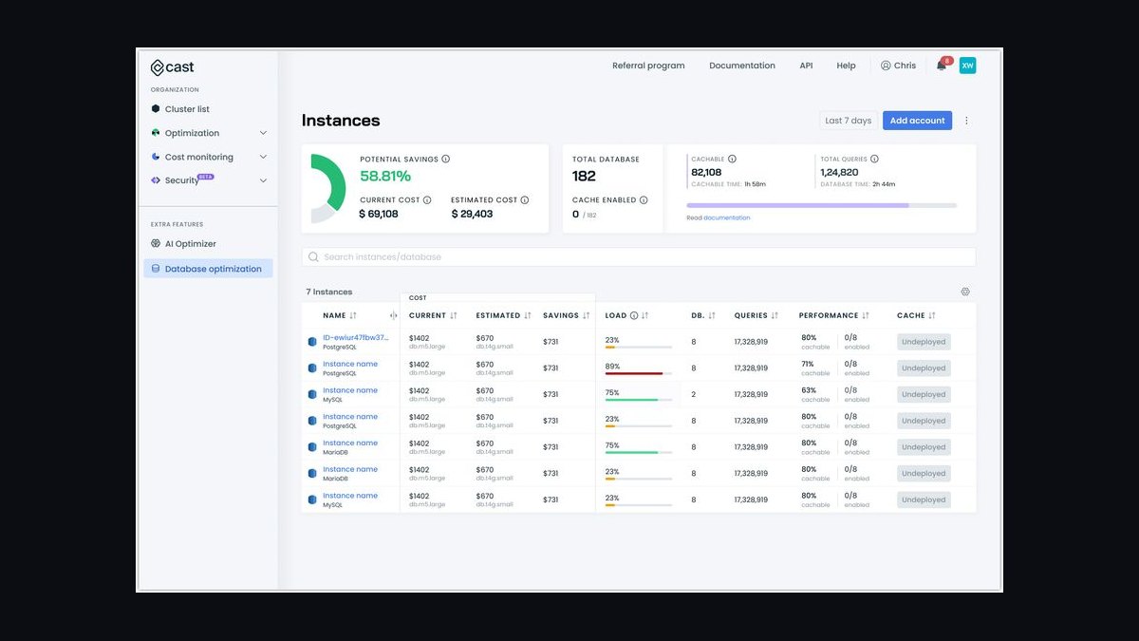Click the Current Cost info icon

(427, 200)
